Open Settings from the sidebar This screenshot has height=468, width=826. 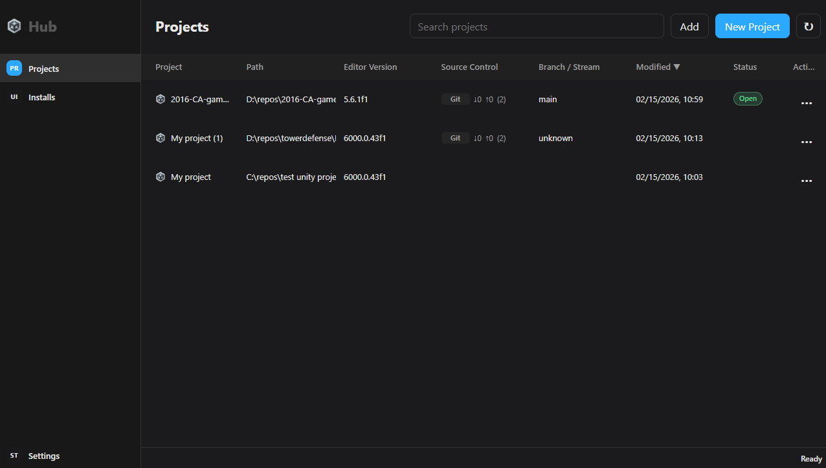click(44, 456)
